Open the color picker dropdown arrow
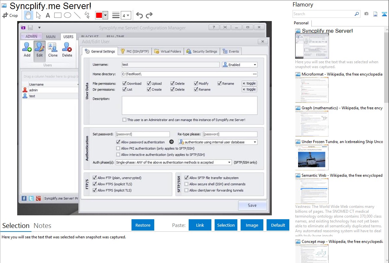The width and height of the screenshot is (389, 263). point(106,15)
